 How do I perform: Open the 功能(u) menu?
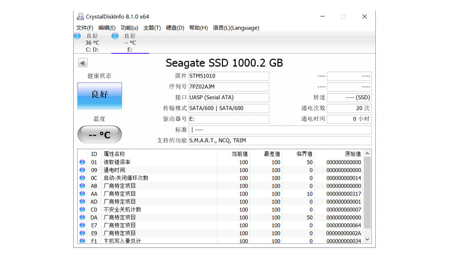[x=129, y=28]
